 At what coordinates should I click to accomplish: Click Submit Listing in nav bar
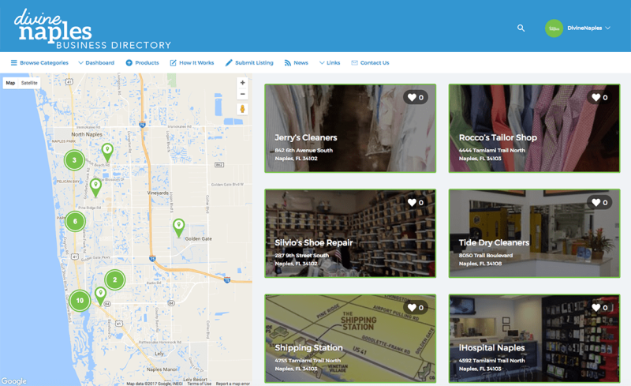249,63
